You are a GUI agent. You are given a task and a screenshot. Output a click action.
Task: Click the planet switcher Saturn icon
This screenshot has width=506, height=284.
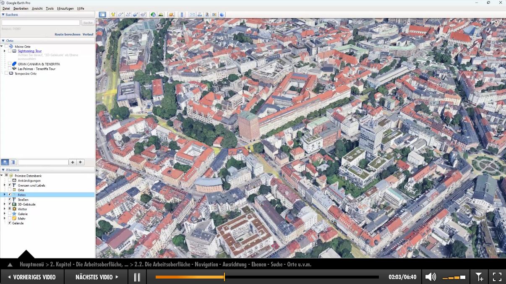click(x=171, y=15)
